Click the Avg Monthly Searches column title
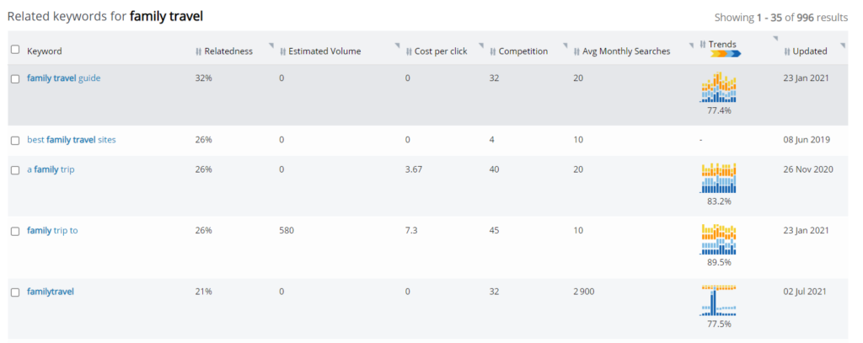This screenshot has width=863, height=343. [x=627, y=51]
